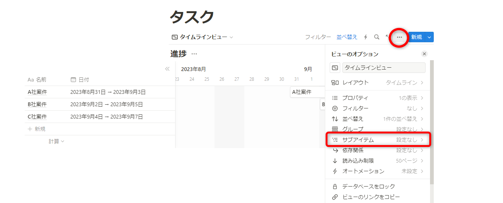Viewport: 503px width, 203px height.
Task: Choose データベースをロック option
Action: pos(369,186)
